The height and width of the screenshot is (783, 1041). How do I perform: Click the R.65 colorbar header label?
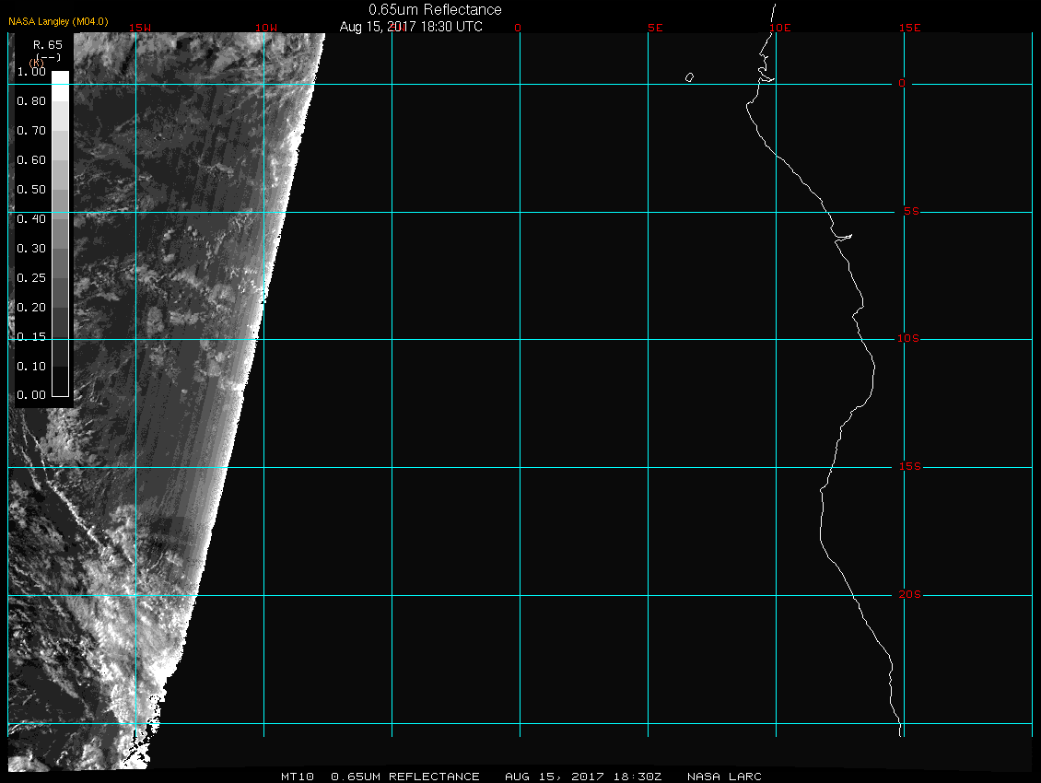[x=47, y=44]
